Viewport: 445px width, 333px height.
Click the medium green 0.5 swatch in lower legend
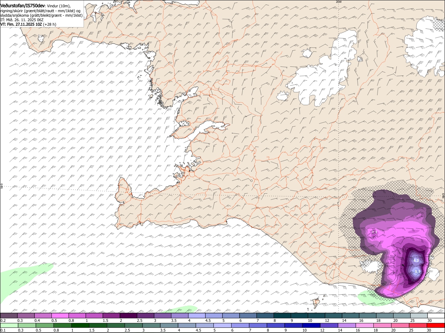point(44,325)
